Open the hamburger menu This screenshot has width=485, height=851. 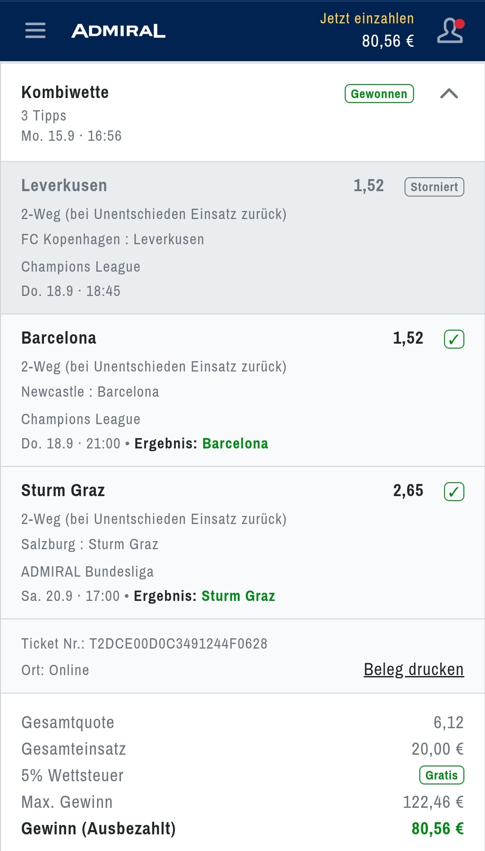pyautogui.click(x=36, y=31)
